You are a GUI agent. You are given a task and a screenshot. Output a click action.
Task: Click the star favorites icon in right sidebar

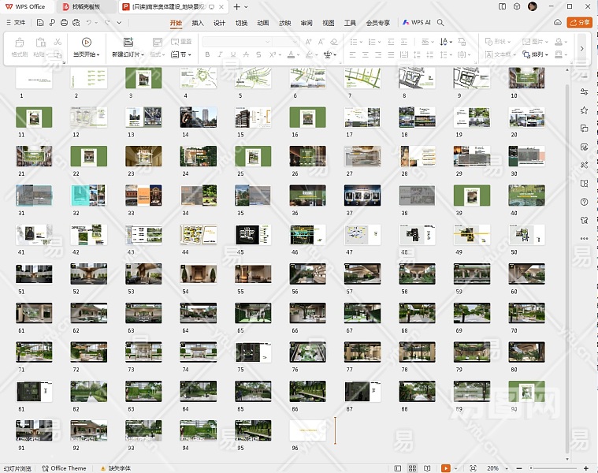(584, 110)
